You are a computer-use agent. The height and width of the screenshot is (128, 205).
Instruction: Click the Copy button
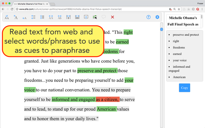click(184, 88)
